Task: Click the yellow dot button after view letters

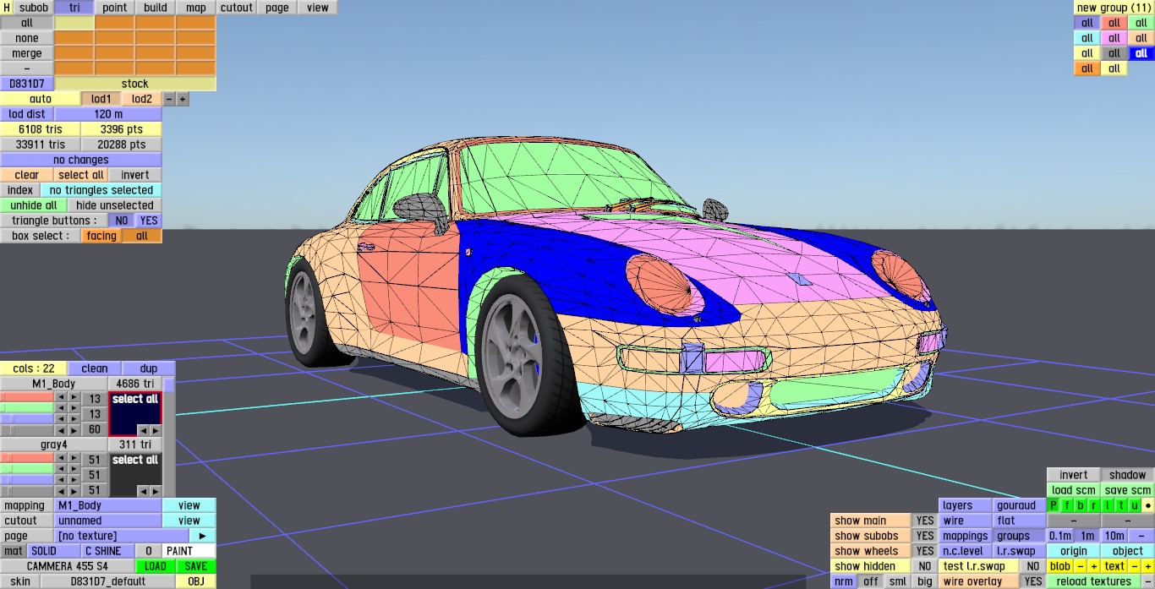Action: 1147,505
